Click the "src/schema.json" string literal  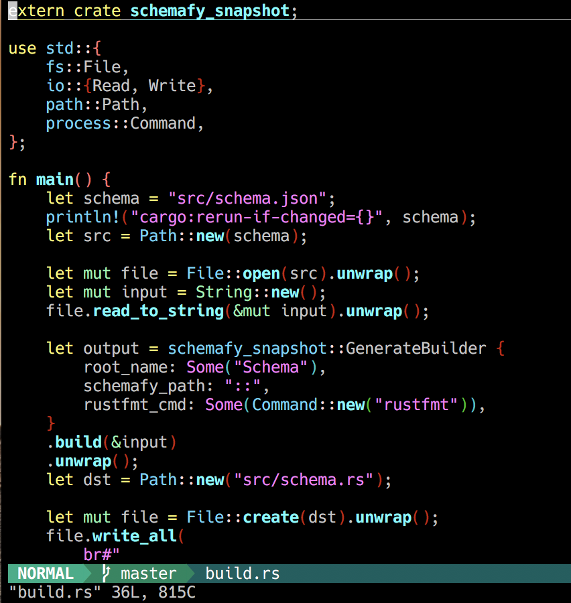click(x=247, y=198)
